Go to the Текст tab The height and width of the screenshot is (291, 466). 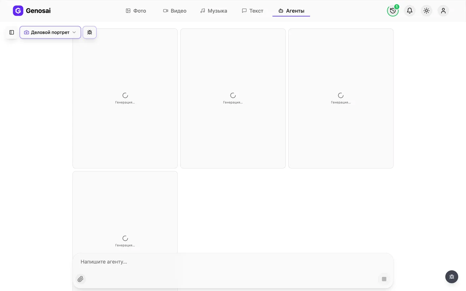point(252,11)
